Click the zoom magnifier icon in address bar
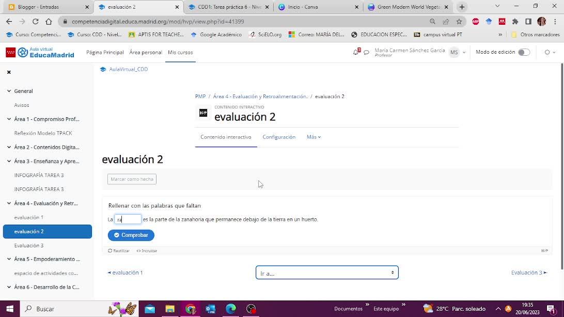The width and height of the screenshot is (564, 317). [432, 22]
